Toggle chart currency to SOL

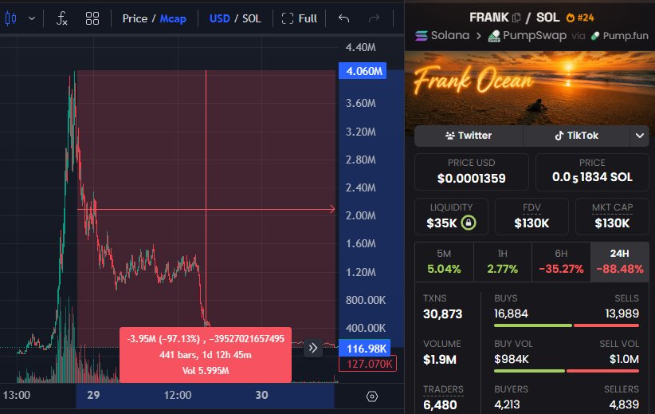click(x=252, y=18)
